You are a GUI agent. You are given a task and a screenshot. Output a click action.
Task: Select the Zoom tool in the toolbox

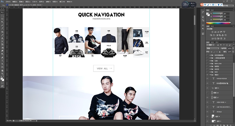pos(2,74)
